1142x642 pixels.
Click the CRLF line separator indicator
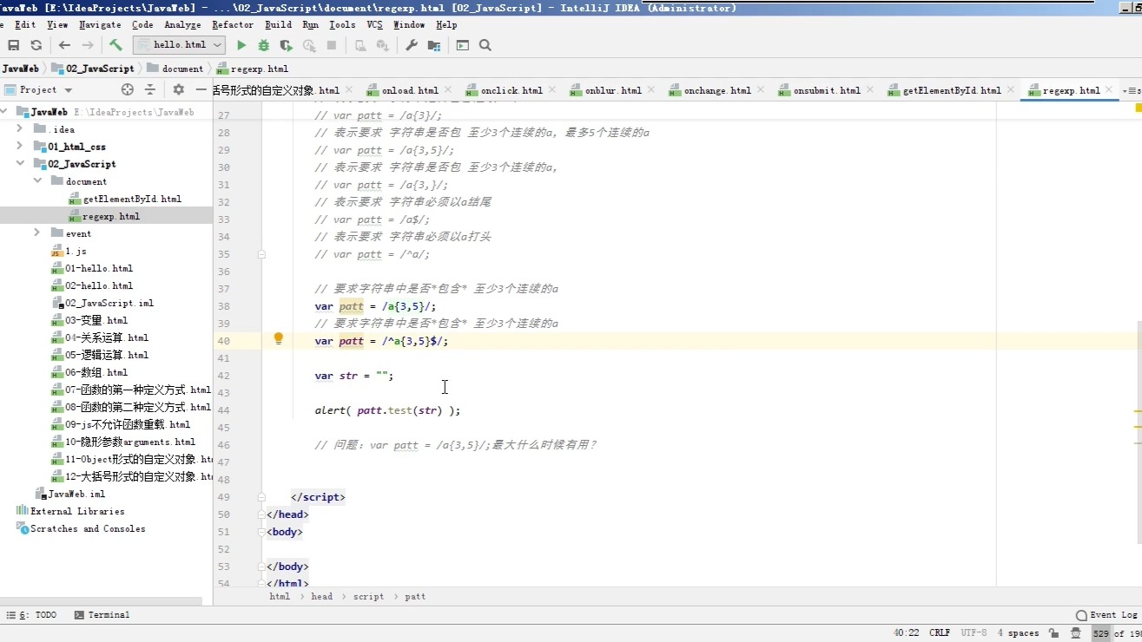940,633
